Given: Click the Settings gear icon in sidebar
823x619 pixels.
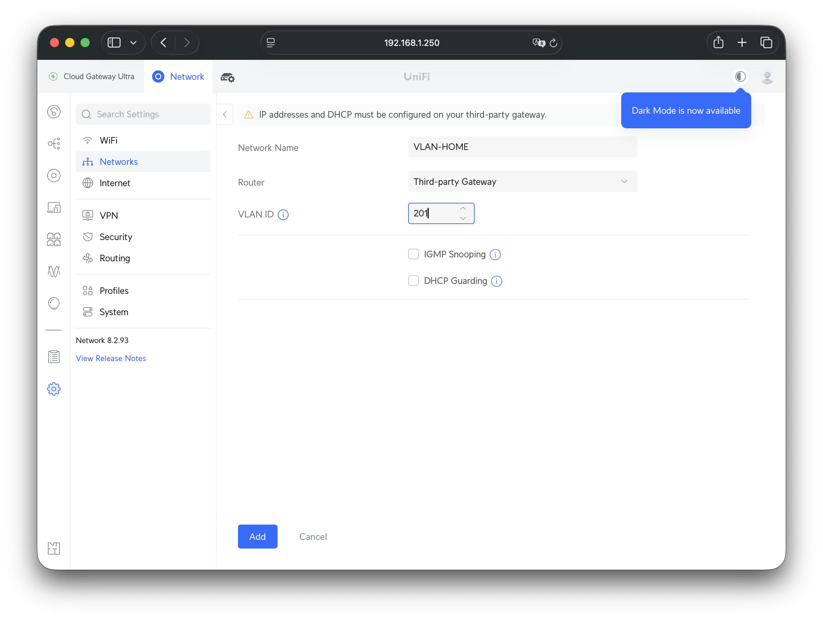Looking at the screenshot, I should click(x=54, y=389).
